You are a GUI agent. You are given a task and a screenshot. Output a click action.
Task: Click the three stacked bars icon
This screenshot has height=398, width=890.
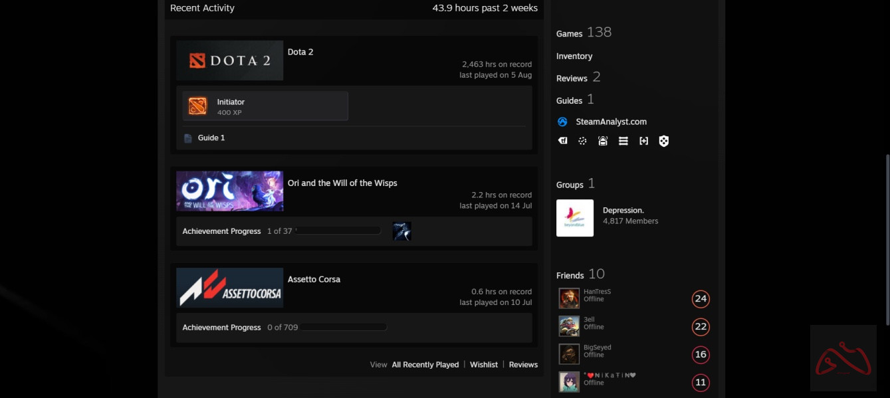[x=623, y=141]
